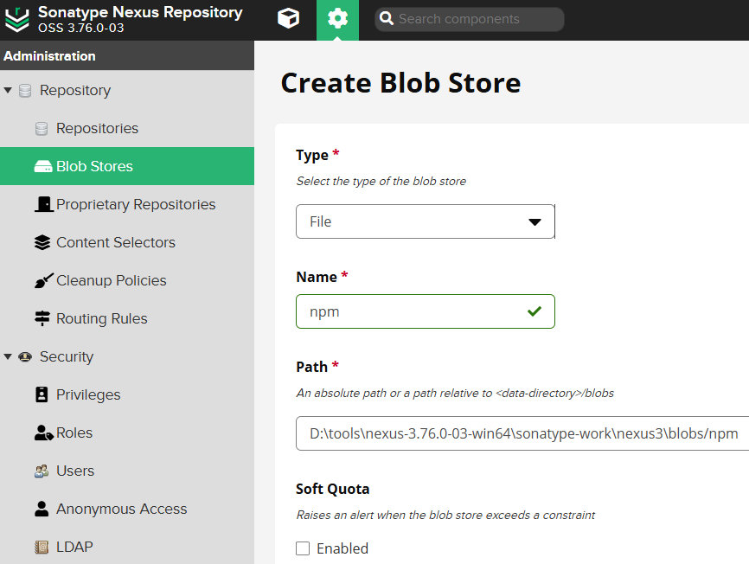Click the Blob Stores drive icon
Image resolution: width=749 pixels, height=564 pixels.
43,166
